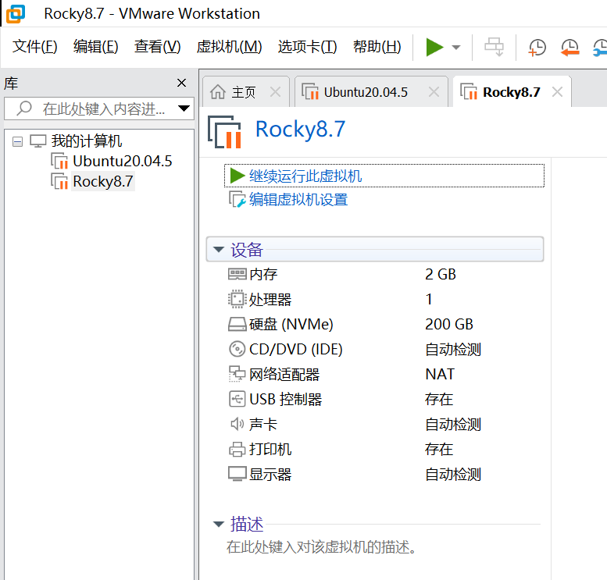Click the large Rocky8.7 VM title heading

[x=300, y=129]
